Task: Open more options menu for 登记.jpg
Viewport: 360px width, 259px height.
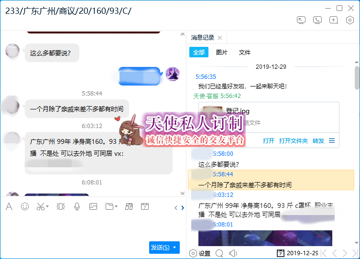Action: 332,140
